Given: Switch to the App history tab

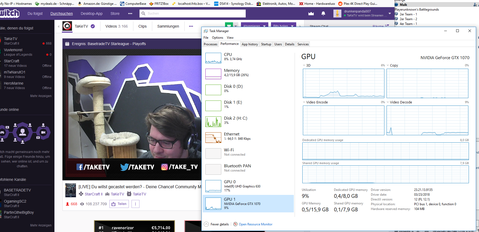Looking at the screenshot, I should [250, 44].
